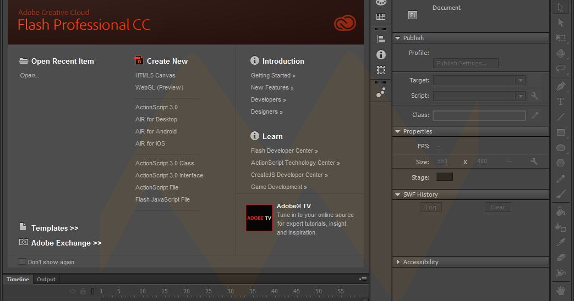The height and width of the screenshot is (301, 574).
Task: Create new HTML5 Canvas document
Action: pyautogui.click(x=155, y=75)
